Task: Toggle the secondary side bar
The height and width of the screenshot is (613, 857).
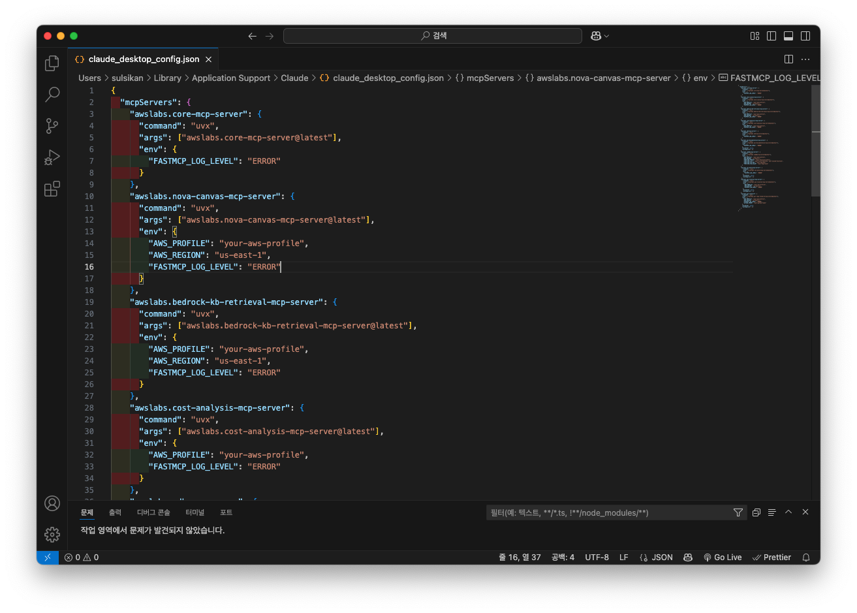Action: pyautogui.click(x=805, y=36)
